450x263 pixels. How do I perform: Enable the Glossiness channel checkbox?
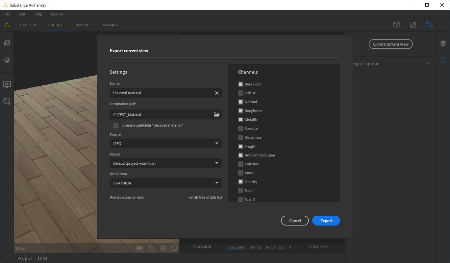click(x=241, y=137)
